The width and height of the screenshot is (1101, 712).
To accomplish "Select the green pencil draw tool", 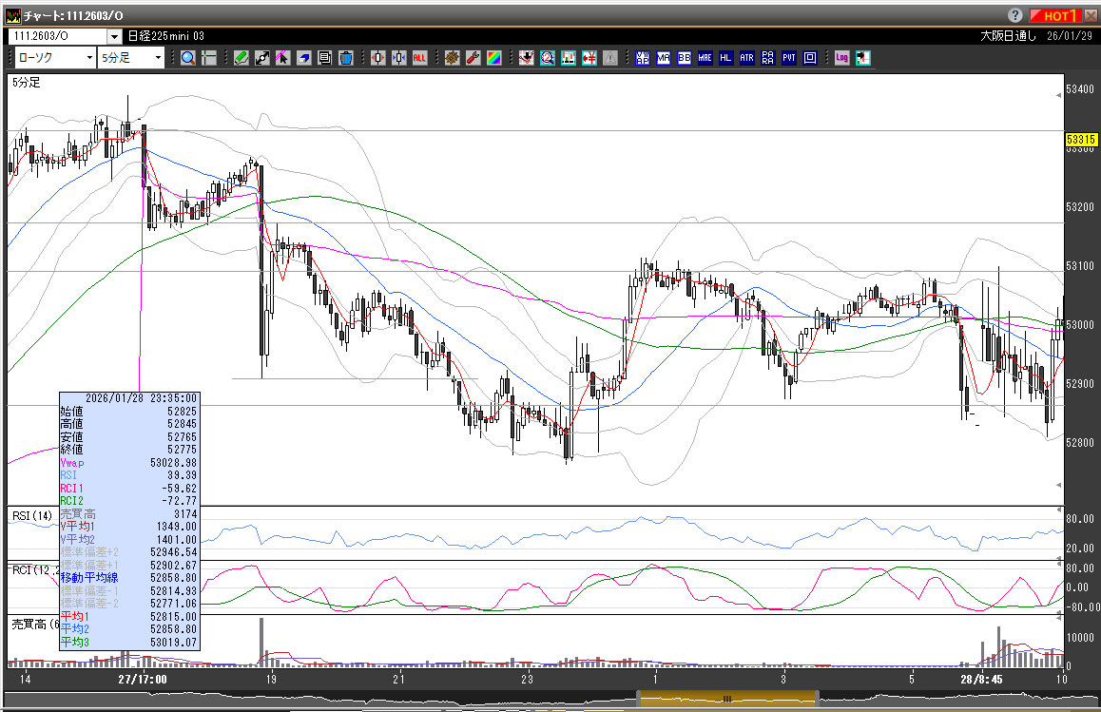I will [x=241, y=58].
